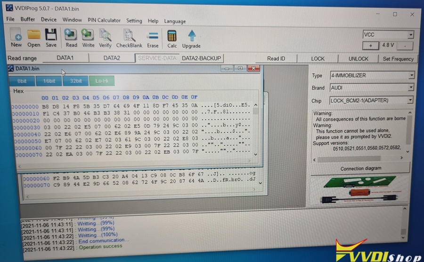Select the DATA2-BACKUP read range tab
Screen dimensions: 424x262
point(202,58)
